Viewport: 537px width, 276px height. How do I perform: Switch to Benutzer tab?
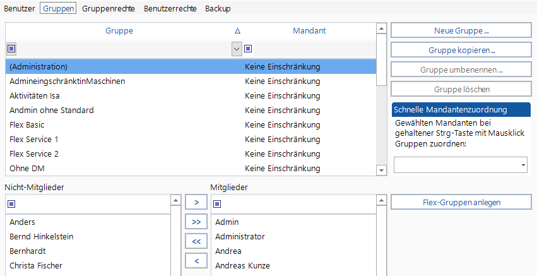20,9
